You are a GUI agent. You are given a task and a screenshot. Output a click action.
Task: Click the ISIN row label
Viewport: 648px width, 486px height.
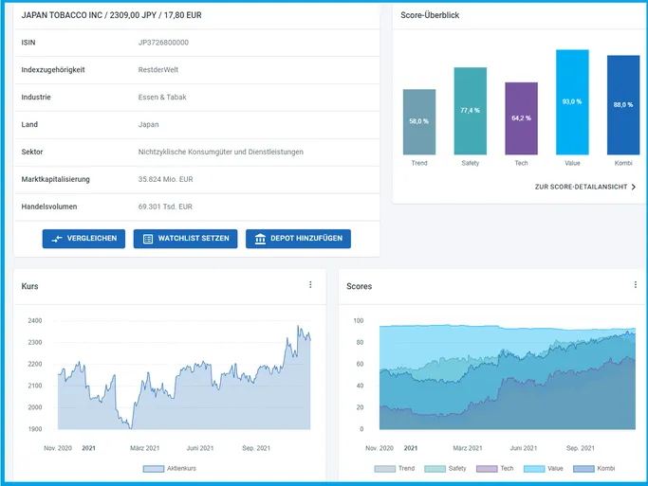28,43
